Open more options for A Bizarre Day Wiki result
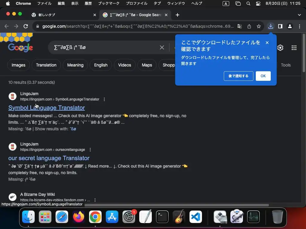 (95, 200)
